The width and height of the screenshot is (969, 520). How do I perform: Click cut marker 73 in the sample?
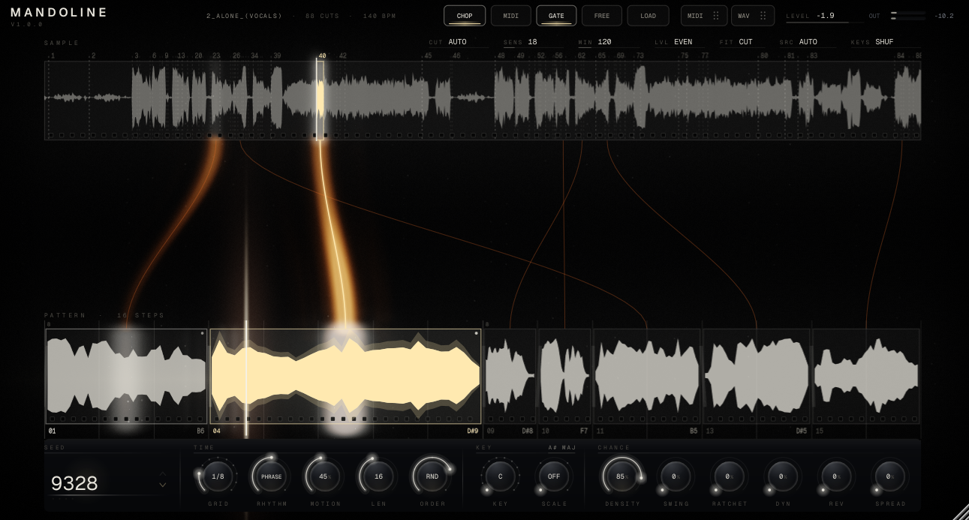(x=639, y=56)
